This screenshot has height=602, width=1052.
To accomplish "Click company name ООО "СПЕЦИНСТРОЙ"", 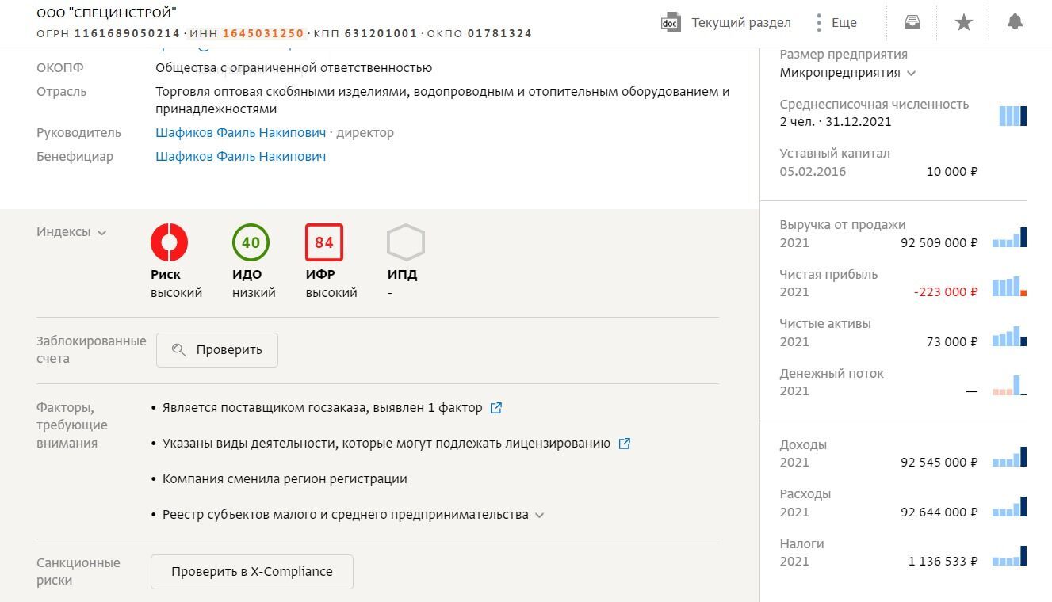I will click(107, 13).
